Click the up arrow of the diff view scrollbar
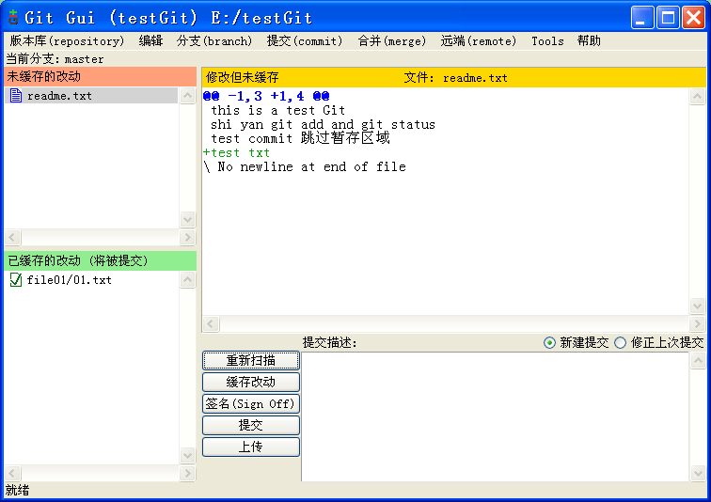Screen dimensions: 711x502 click(x=697, y=96)
